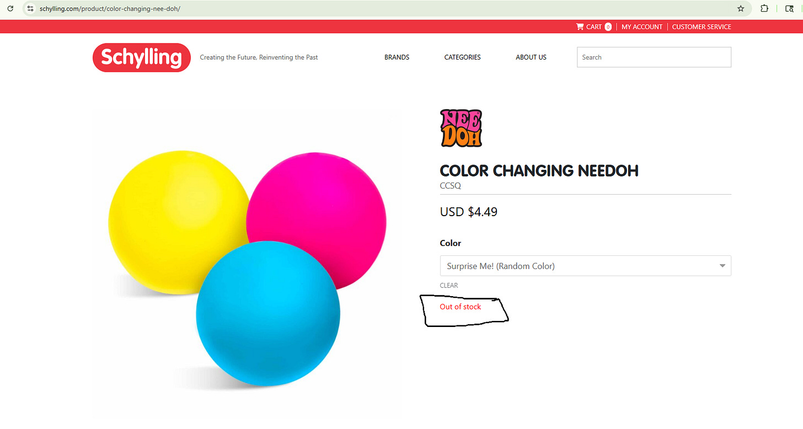The width and height of the screenshot is (803, 429).
Task: Bookmark this page with the star icon
Action: click(x=741, y=9)
